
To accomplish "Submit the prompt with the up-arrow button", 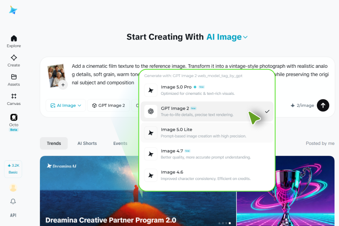I will click(323, 105).
